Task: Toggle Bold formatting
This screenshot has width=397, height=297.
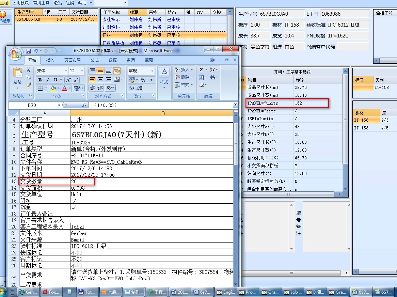Action: click(40, 80)
